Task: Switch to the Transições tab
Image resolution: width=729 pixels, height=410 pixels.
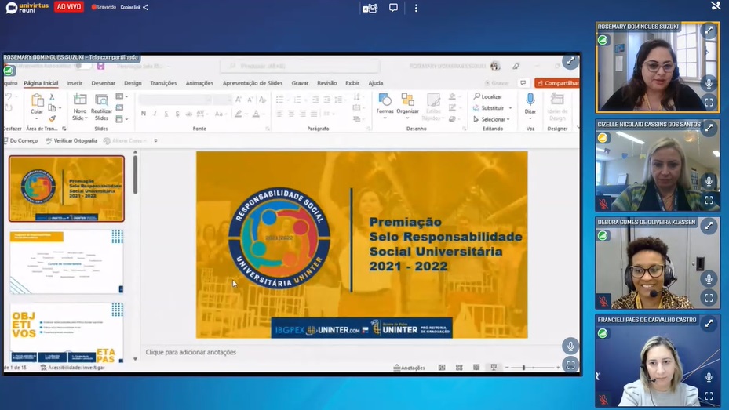Action: (x=163, y=83)
